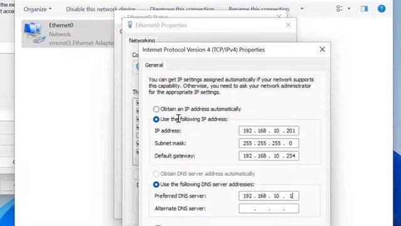Click Rename this connection in toolbar
This screenshot has width=401, height=226.
[259, 9]
